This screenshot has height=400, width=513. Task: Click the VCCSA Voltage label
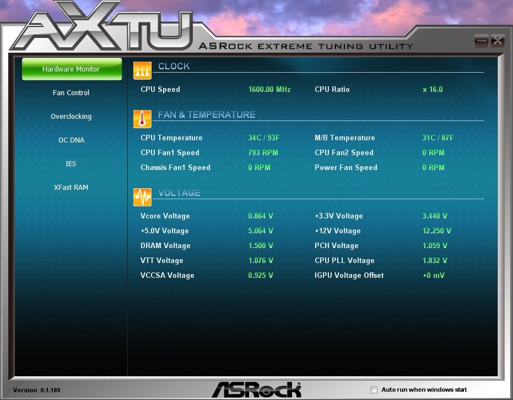coord(167,276)
